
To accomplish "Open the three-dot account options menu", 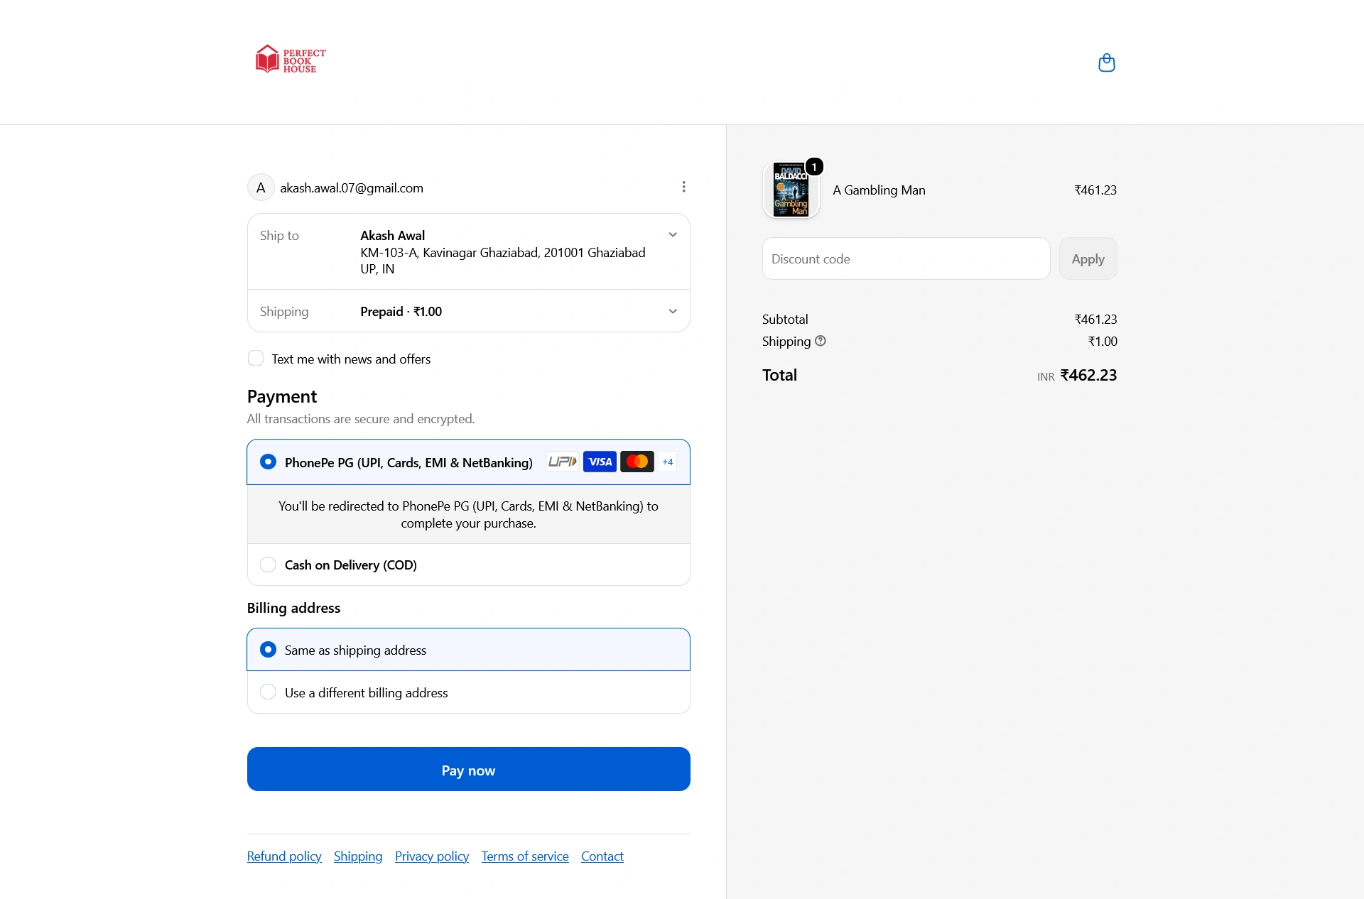I will click(683, 187).
